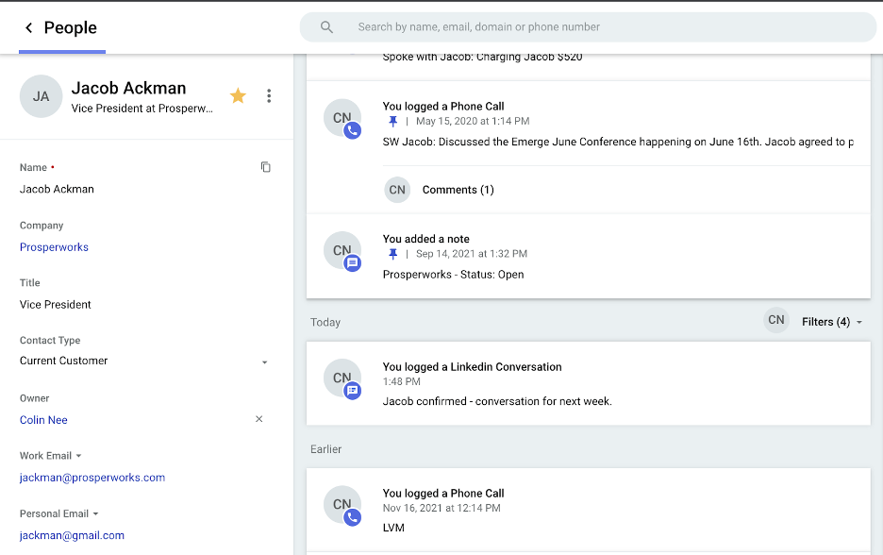This screenshot has width=883, height=555.
Task: Open the Prosperworks company link
Action: click(x=54, y=246)
